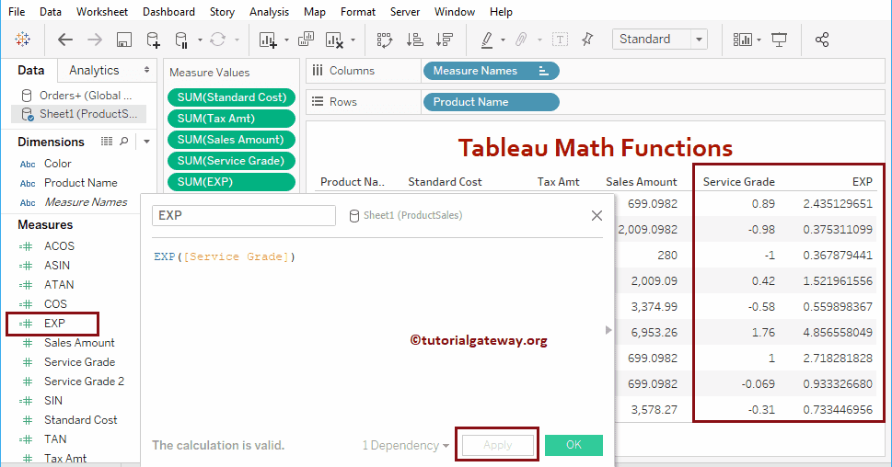Click the Presentation Mode icon
This screenshot has height=467, width=892.
pos(779,40)
